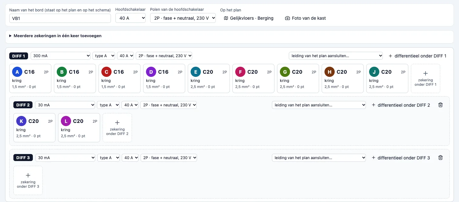Image resolution: width=459 pixels, height=202 pixels.
Task: Add differential under DIFF 1
Action: coord(417,56)
